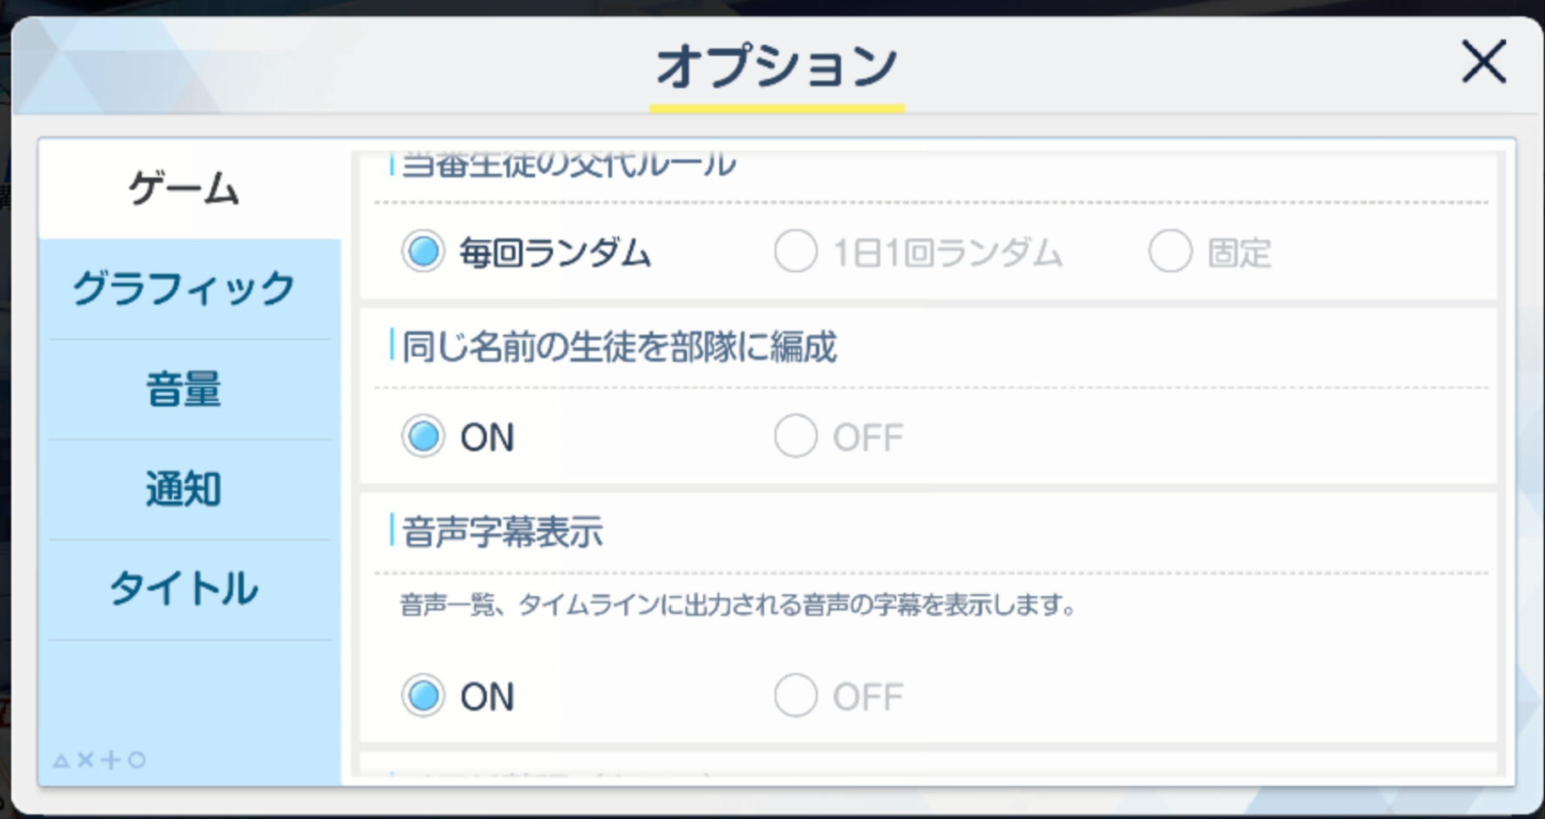
Task: Set 同じ名前の生徒を部隊に編成 to OFF
Action: [795, 437]
